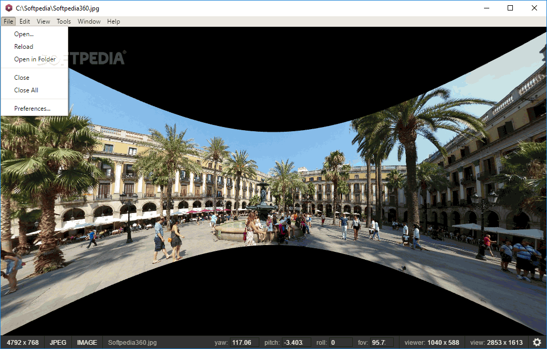Maximize the application window
The height and width of the screenshot is (349, 547).
click(510, 8)
